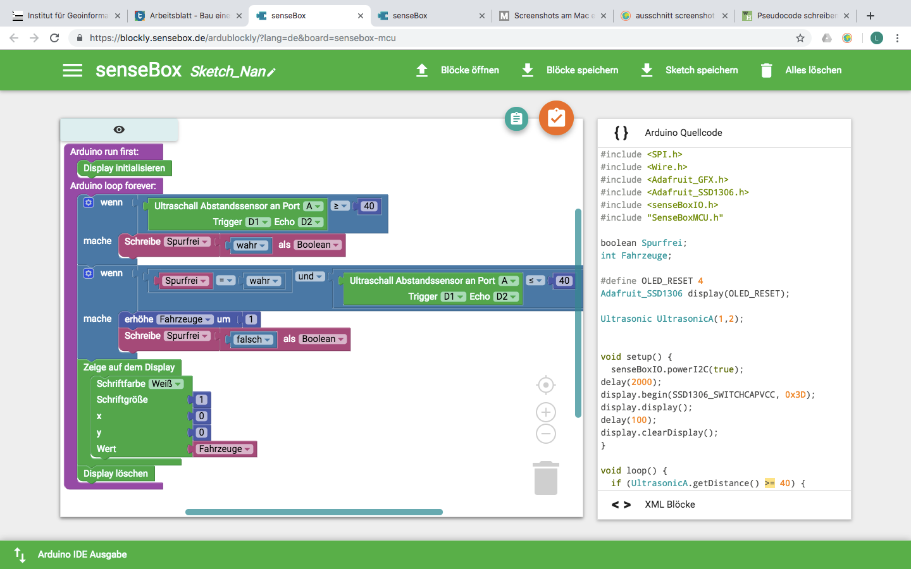Click the orange compile checkmark button
Viewport: 911px width, 569px height.
[x=556, y=118]
